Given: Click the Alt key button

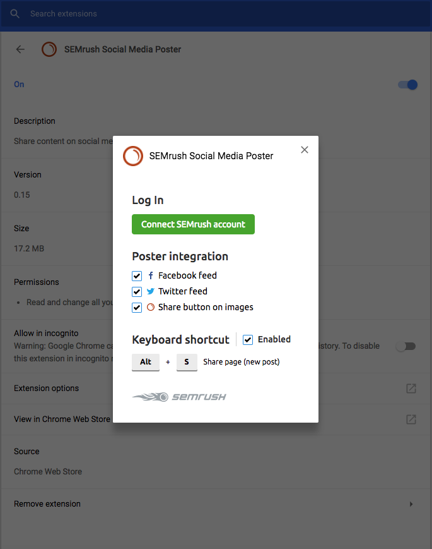Looking at the screenshot, I should [x=146, y=362].
